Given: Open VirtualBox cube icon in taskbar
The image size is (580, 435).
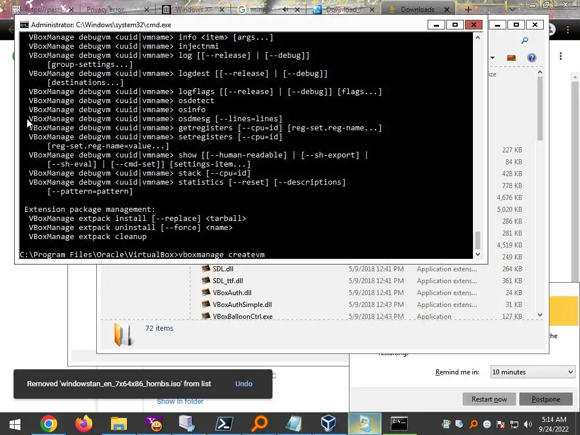Looking at the screenshot, I should (329, 424).
